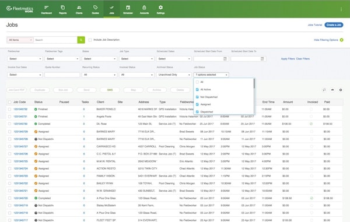Click the Job Card PDF button
The height and width of the screenshot is (222, 350).
tap(16, 90)
